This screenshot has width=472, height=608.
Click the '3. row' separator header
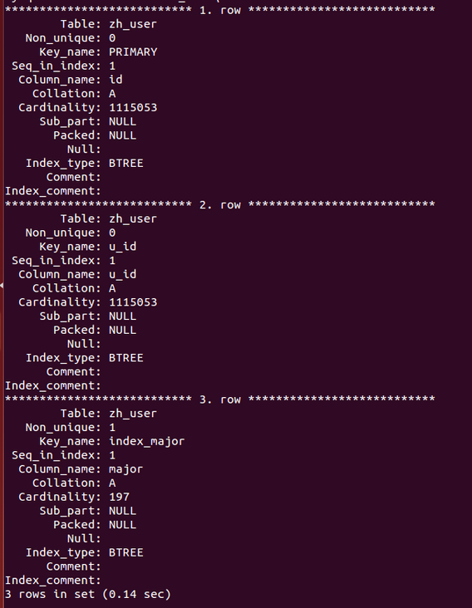[220, 400]
